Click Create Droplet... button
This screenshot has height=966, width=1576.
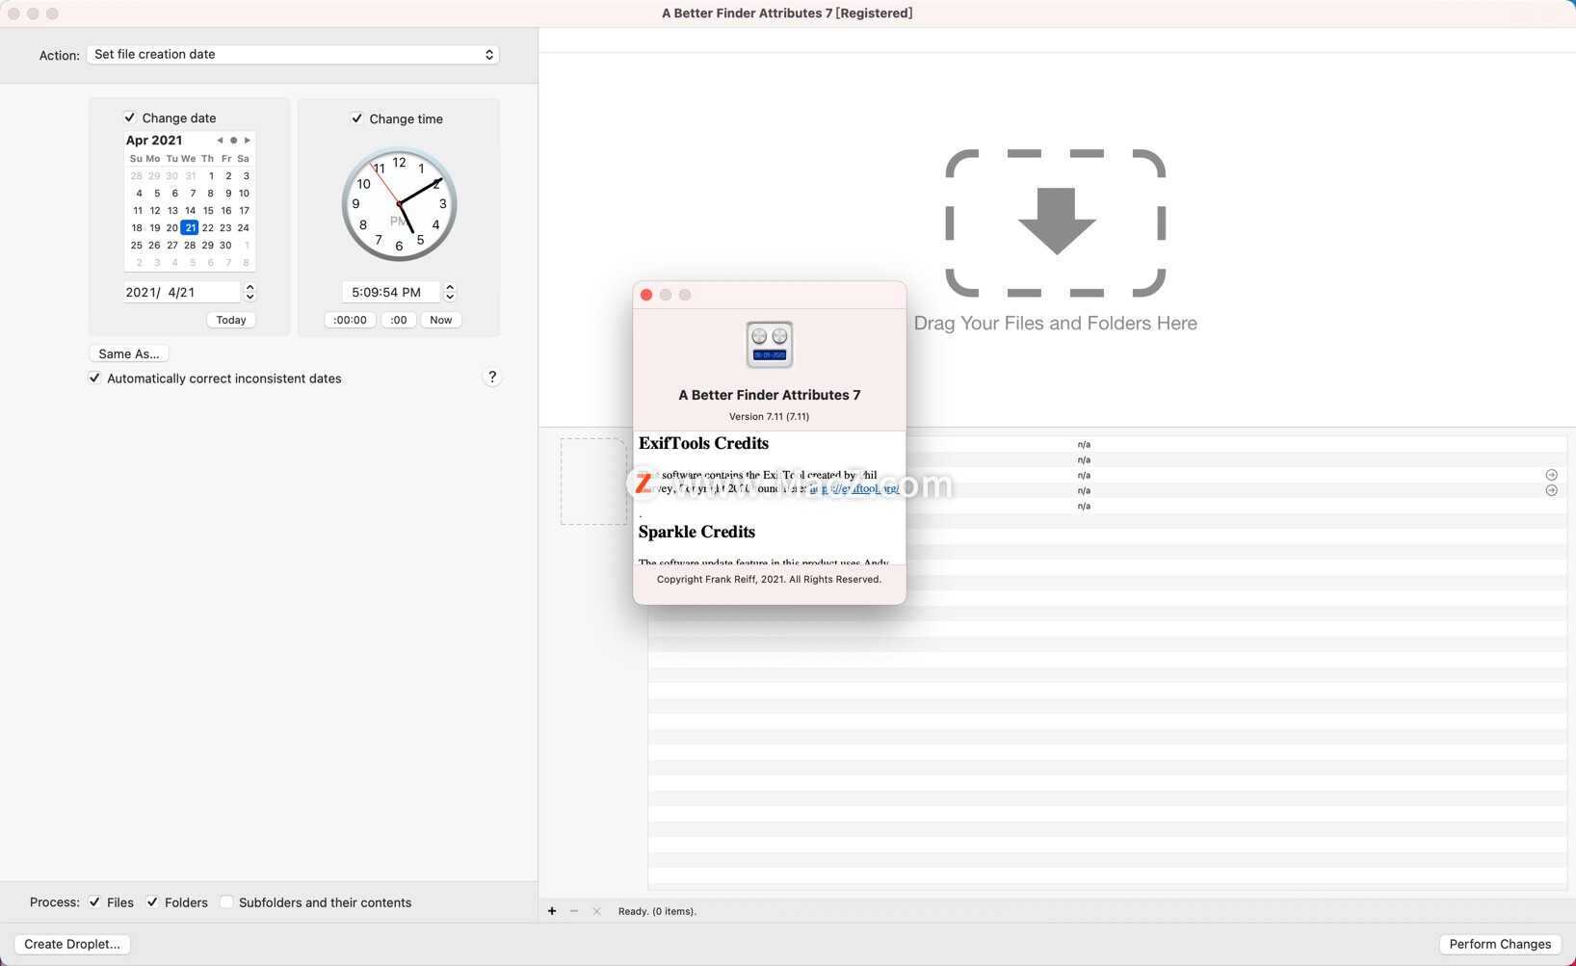[72, 944]
